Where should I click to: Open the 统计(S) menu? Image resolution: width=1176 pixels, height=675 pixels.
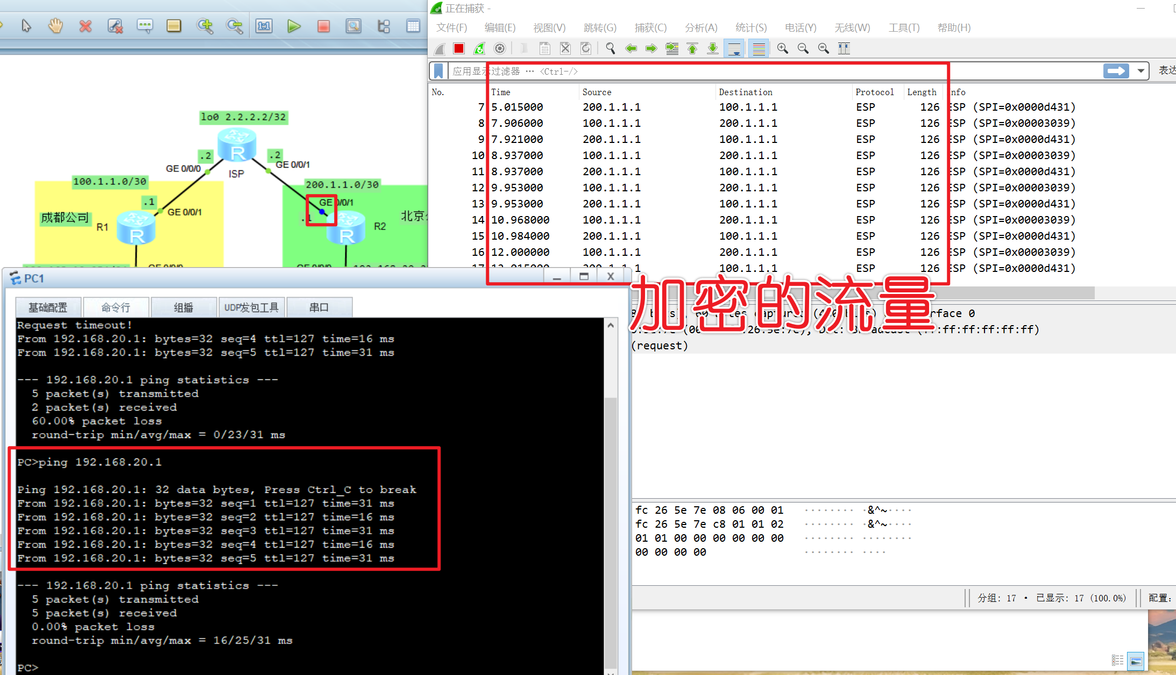(750, 27)
